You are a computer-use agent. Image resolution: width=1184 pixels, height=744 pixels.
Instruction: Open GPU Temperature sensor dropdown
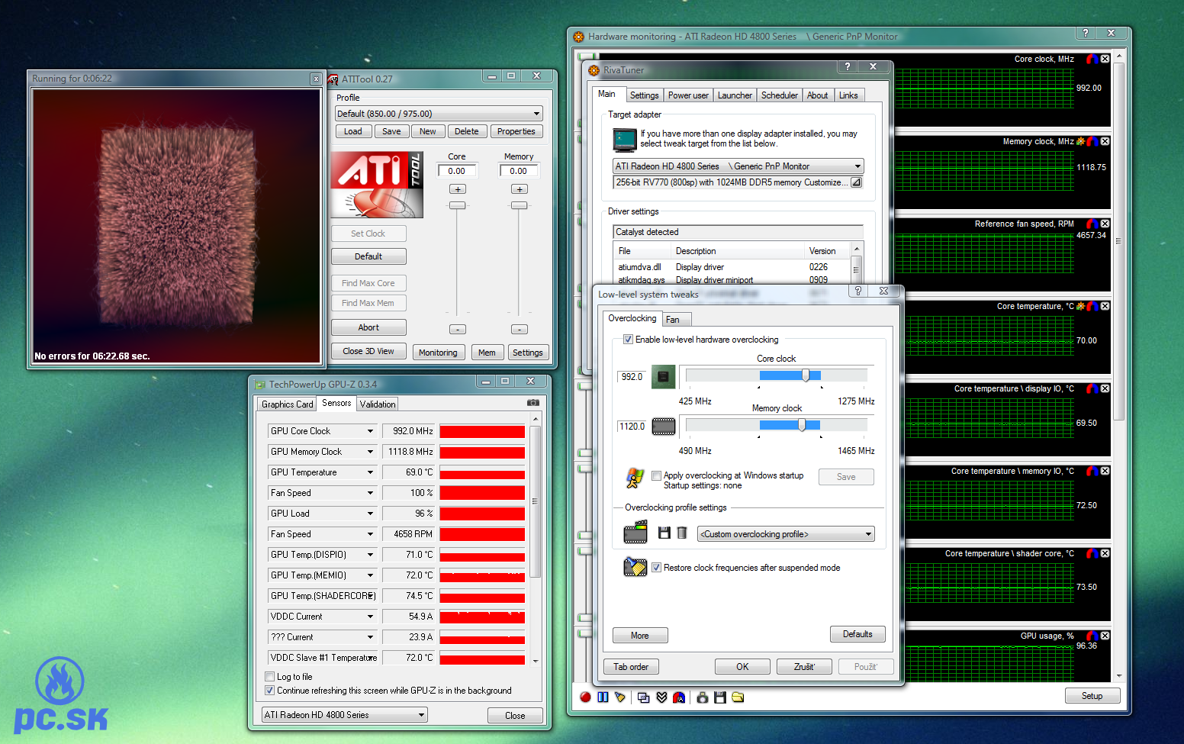pyautogui.click(x=370, y=472)
